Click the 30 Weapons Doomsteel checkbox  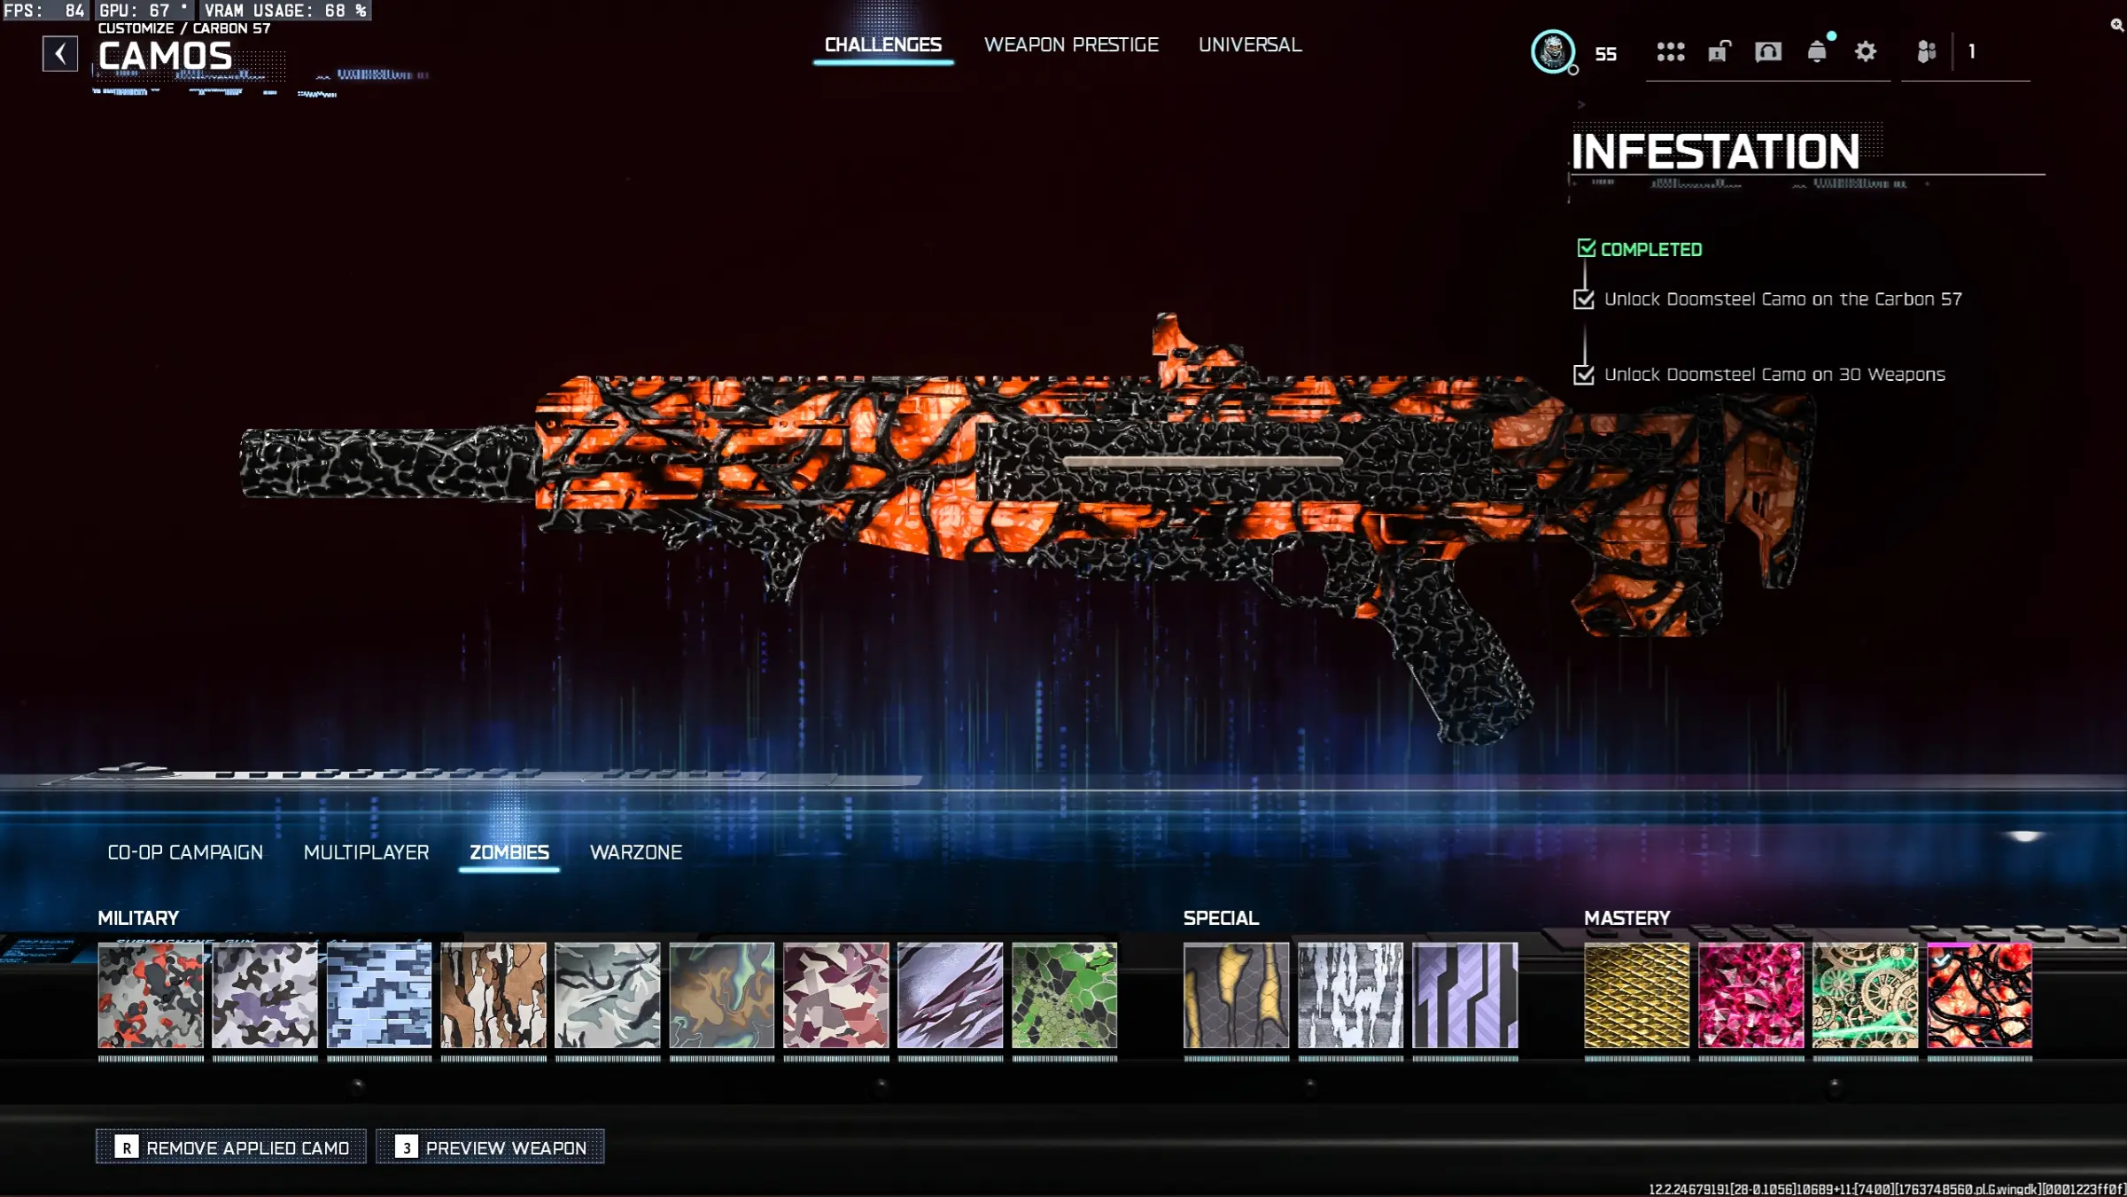1584,375
